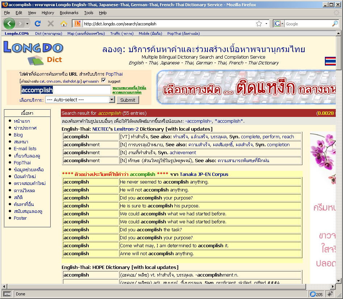Open the Bookmarks menu
This screenshot has height=299, width=343.
tap(69, 13)
